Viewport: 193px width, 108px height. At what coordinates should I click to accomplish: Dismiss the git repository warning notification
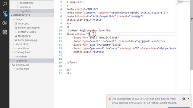tap(188, 99)
